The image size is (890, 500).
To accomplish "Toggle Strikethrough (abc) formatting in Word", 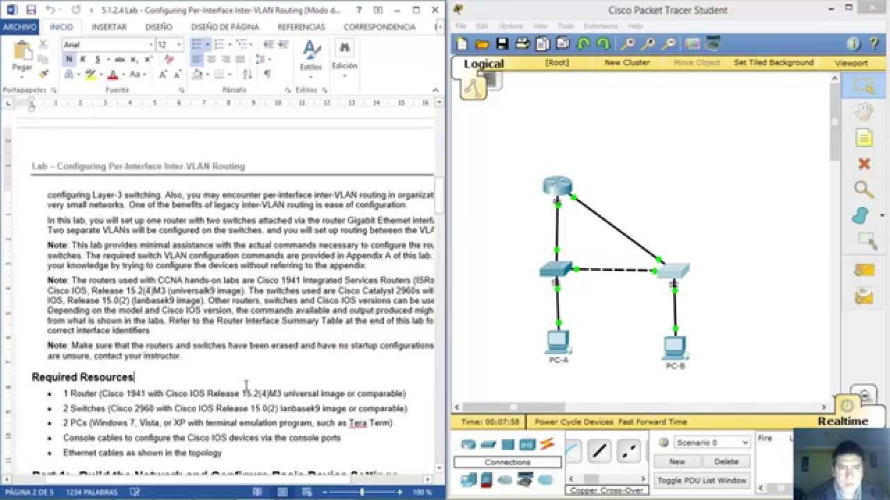I will pyautogui.click(x=120, y=60).
